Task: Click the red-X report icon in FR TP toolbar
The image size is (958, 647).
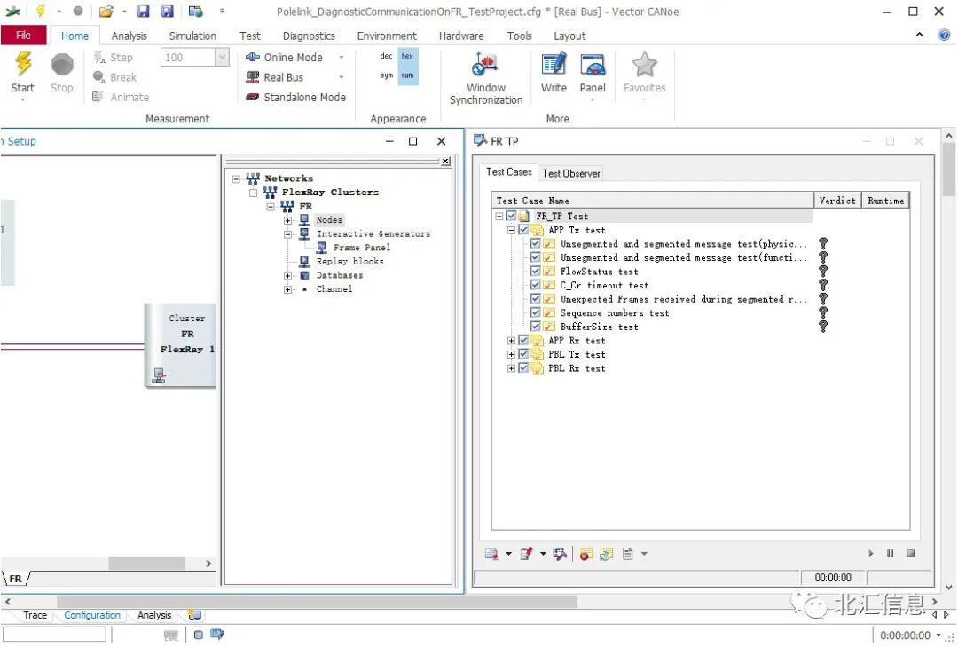Action: tap(586, 554)
